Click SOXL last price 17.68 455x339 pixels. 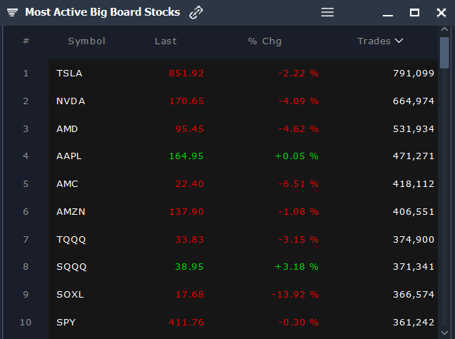(x=189, y=295)
